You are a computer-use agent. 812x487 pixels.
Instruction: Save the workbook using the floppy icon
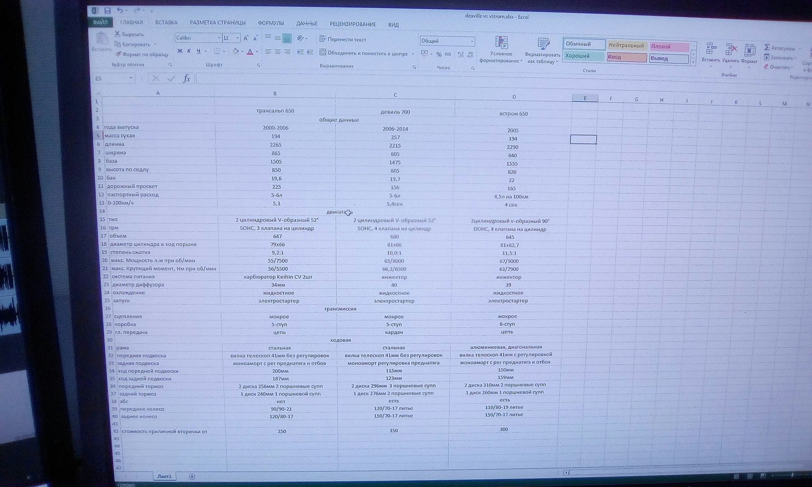click(x=107, y=11)
